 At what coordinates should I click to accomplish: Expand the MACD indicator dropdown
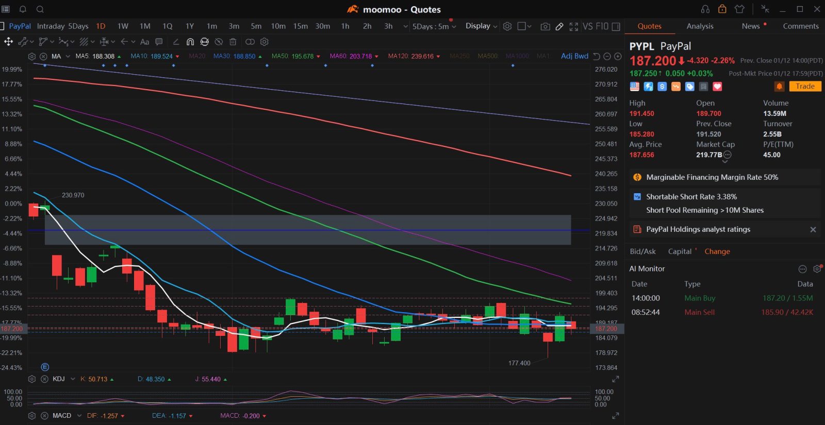pyautogui.click(x=79, y=416)
